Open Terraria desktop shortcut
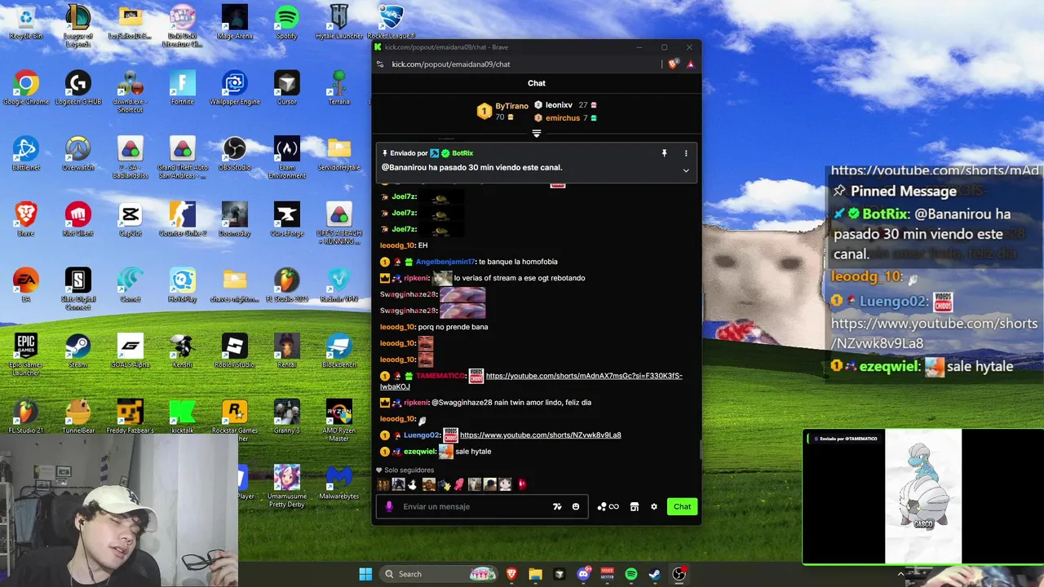Image resolution: width=1044 pixels, height=587 pixels. coord(339,87)
